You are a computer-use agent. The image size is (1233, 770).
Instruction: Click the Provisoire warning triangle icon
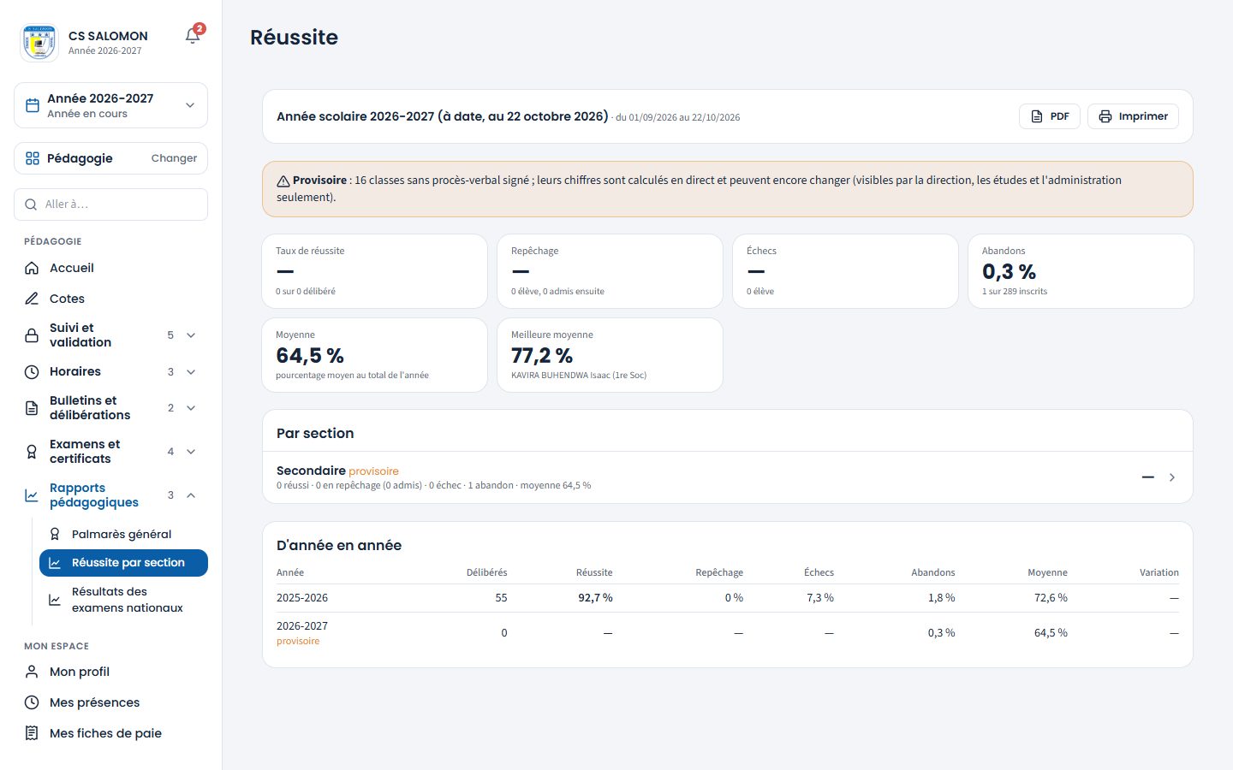click(x=283, y=181)
